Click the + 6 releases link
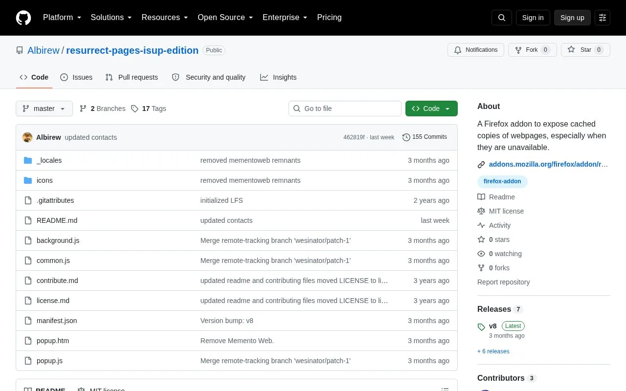Viewport: 626px width, 391px height. [x=493, y=351]
